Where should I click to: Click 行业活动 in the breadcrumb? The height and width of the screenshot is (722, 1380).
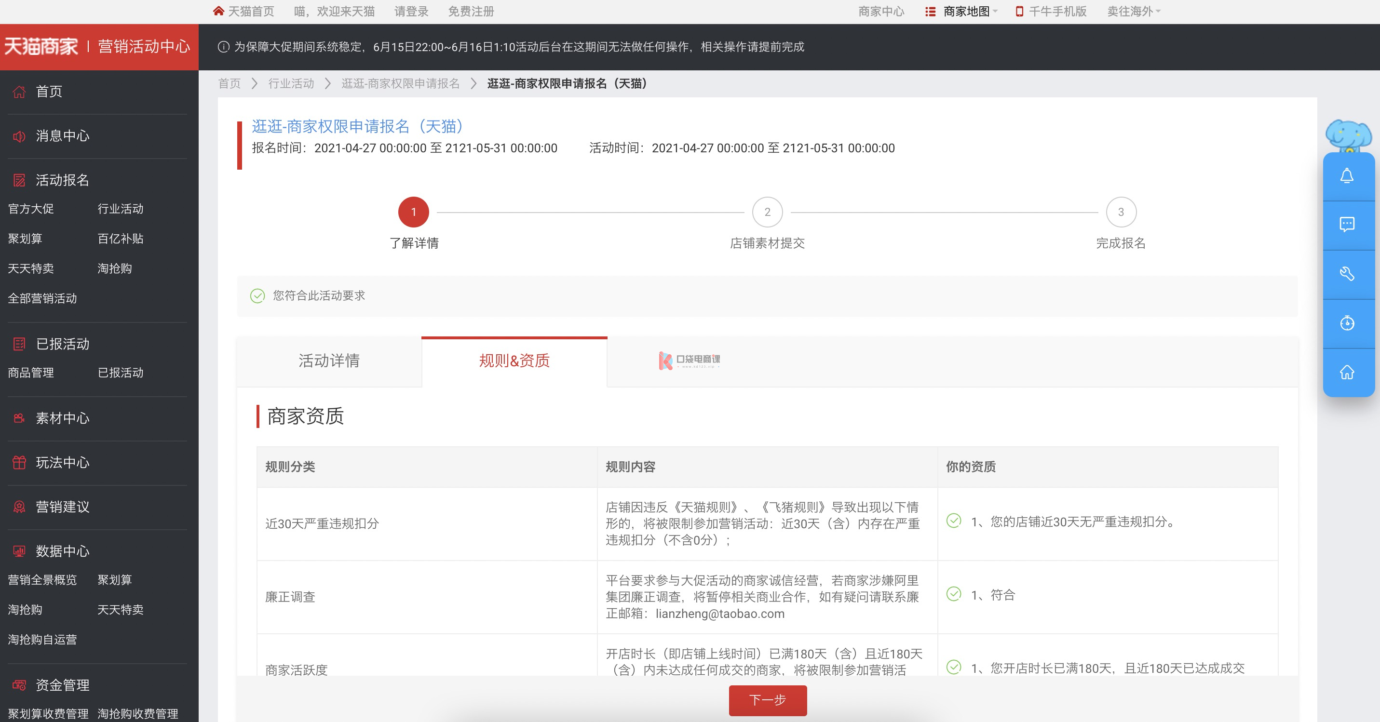(291, 83)
